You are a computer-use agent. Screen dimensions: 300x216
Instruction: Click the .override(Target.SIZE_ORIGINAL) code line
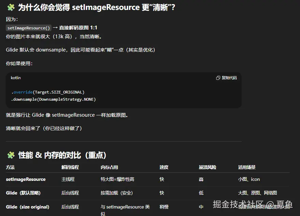coord(48,92)
